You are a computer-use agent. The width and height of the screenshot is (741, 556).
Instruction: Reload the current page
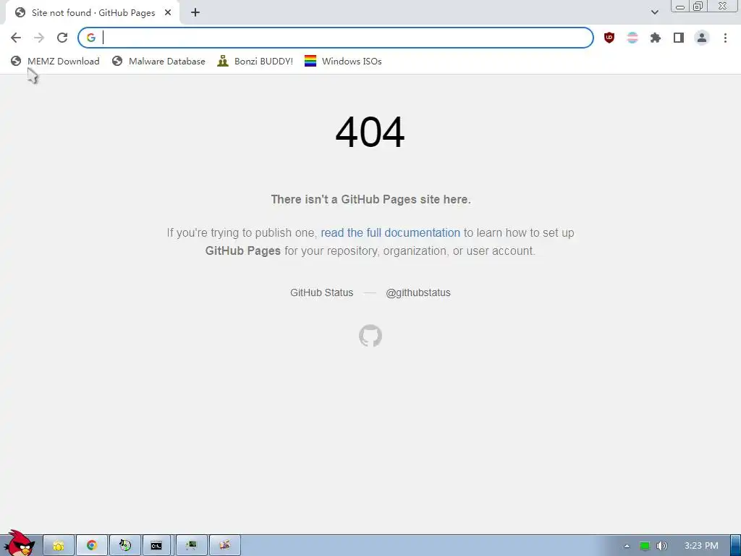tap(62, 38)
